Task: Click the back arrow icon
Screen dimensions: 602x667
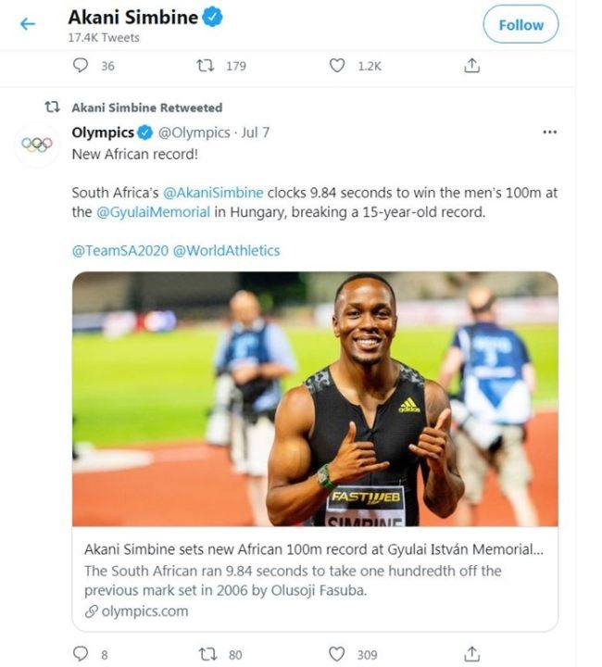Action: tap(28, 24)
